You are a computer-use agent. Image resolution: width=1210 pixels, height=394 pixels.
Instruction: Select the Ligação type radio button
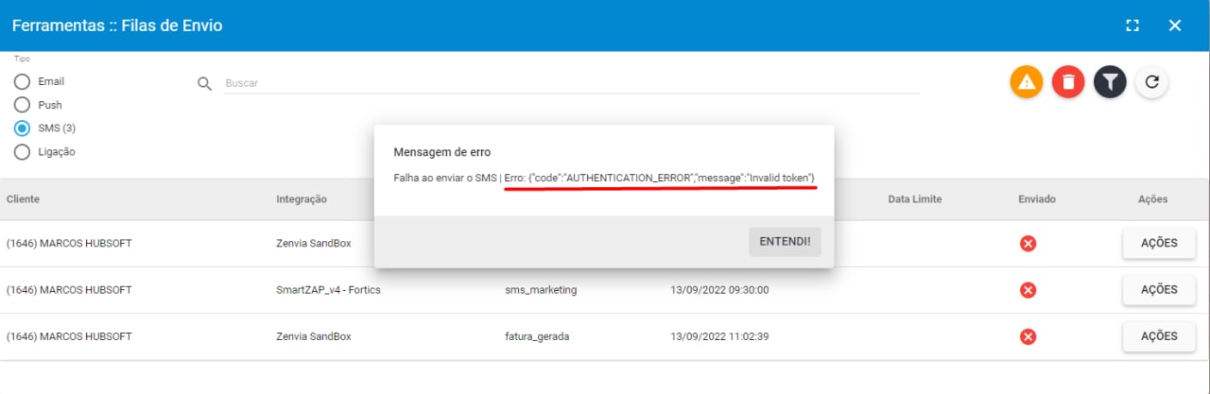[22, 151]
